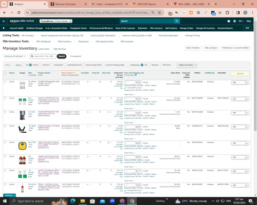Bookmark this page with the star icon
This screenshot has height=205, width=257.
click(x=159, y=13)
